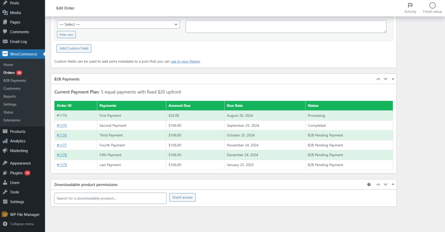Screen dimensions: 445x232
Task: Open order #1179 link
Action: coord(62,165)
